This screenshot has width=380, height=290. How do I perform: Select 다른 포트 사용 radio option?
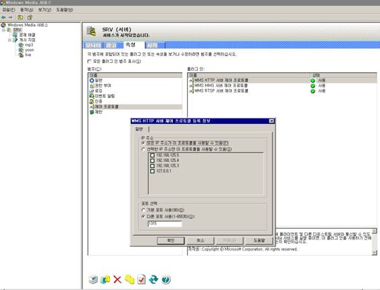point(143,216)
